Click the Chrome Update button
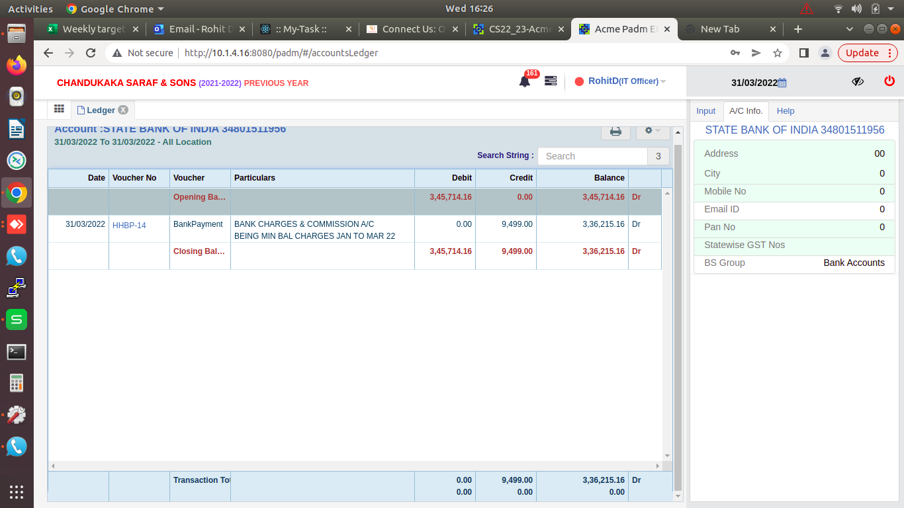The width and height of the screenshot is (904, 508). click(868, 53)
